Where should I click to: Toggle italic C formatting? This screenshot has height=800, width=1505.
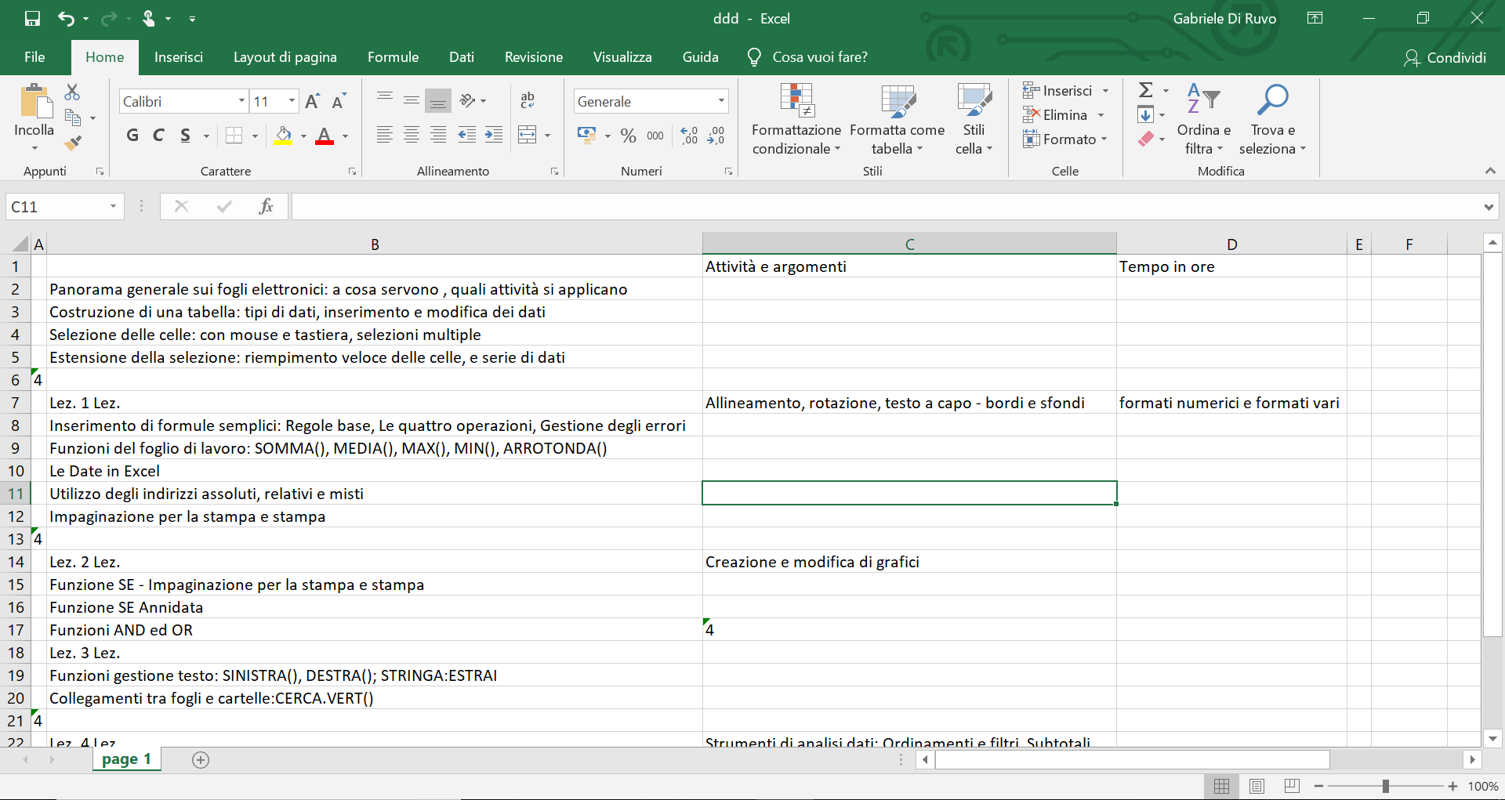[158, 136]
